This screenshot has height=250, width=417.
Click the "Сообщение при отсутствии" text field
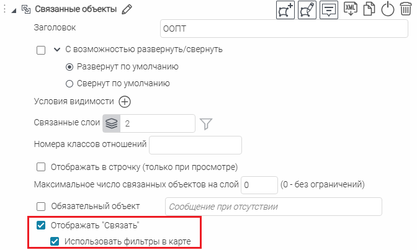273,207
